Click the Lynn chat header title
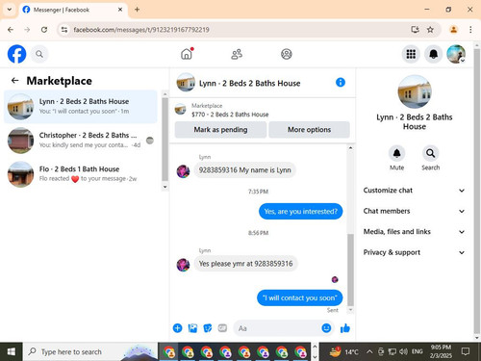This screenshot has width=481, height=361. 250,84
